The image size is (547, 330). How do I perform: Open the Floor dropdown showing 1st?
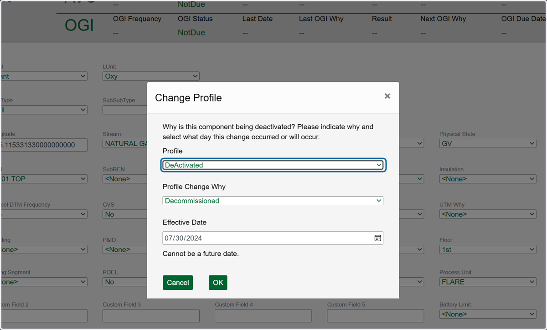click(488, 249)
